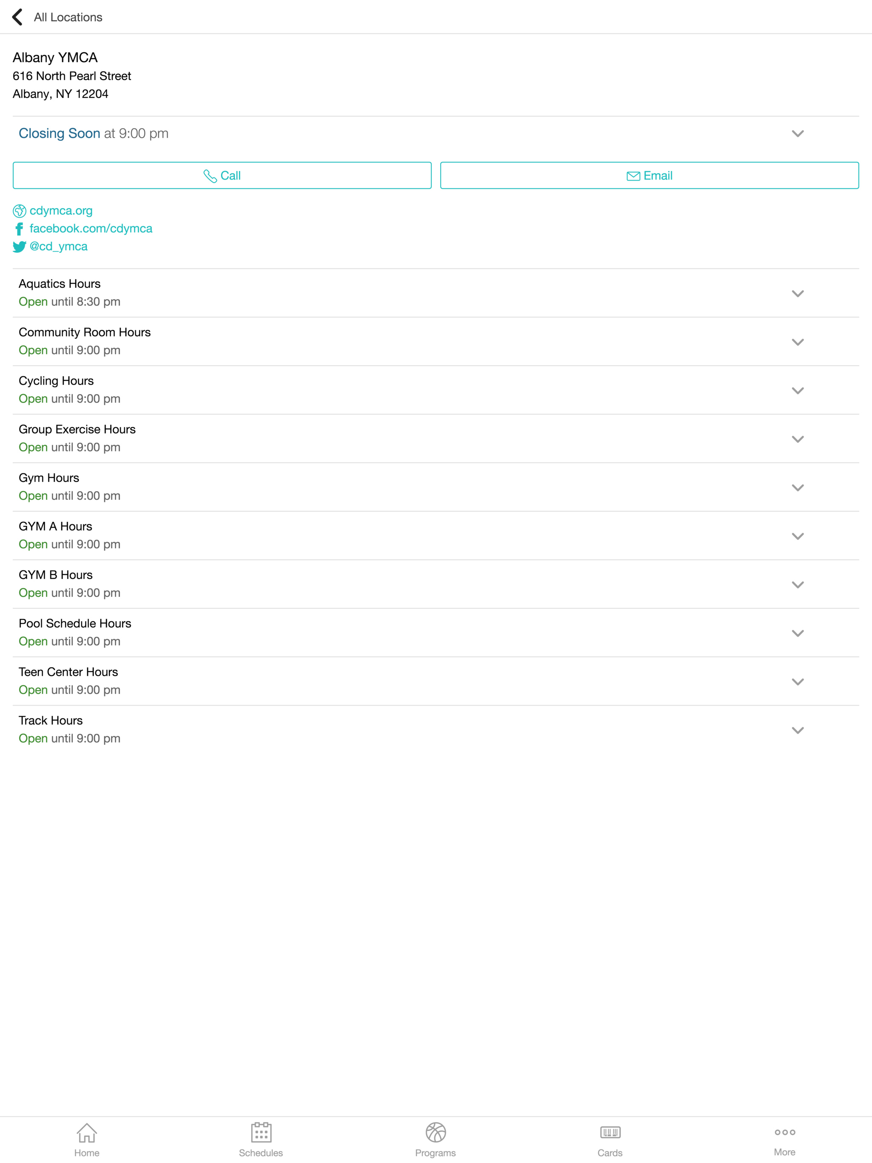This screenshot has height=1163, width=872.
Task: Expand the Teen Center Hours row
Action: click(x=797, y=682)
